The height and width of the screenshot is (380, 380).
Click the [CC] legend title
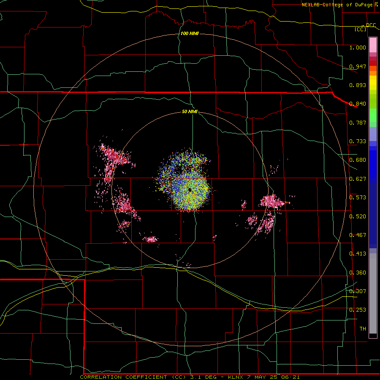click(361, 29)
